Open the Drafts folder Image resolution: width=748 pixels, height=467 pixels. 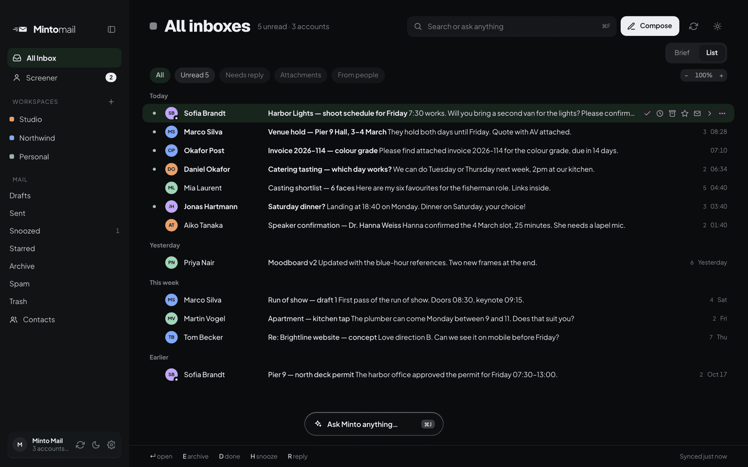tap(64, 196)
